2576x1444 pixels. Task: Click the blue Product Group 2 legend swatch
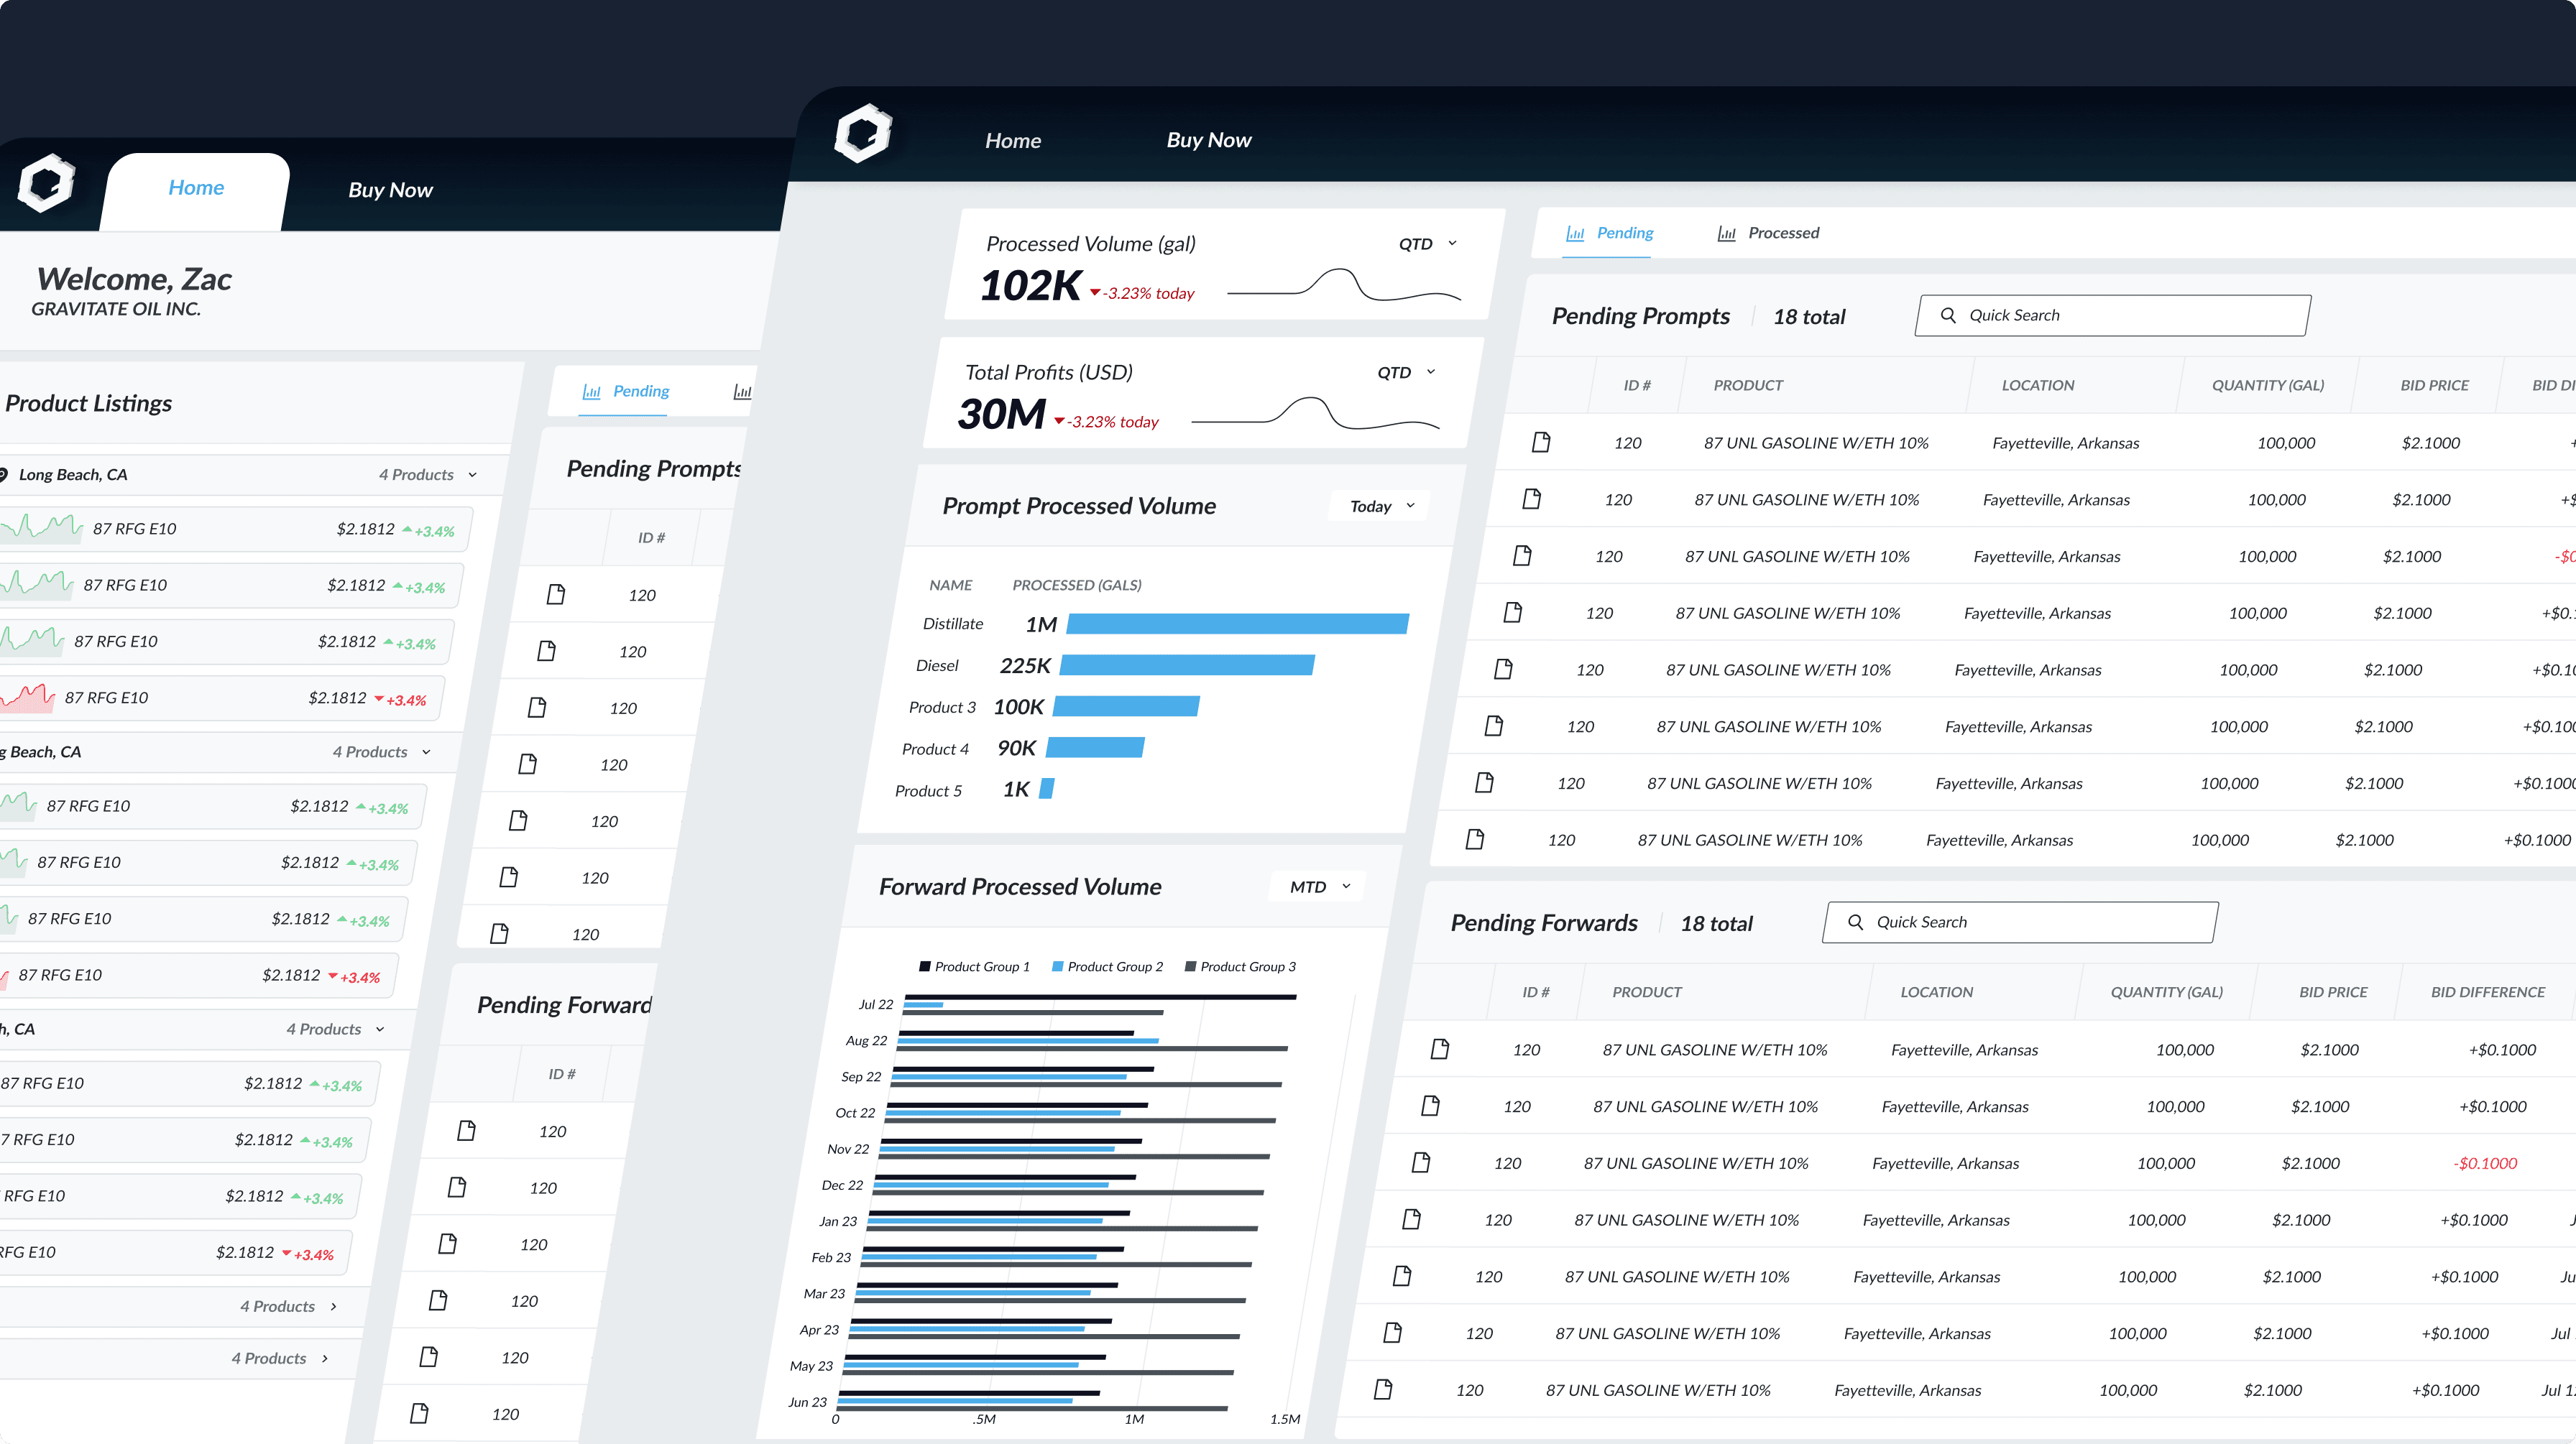point(1057,966)
